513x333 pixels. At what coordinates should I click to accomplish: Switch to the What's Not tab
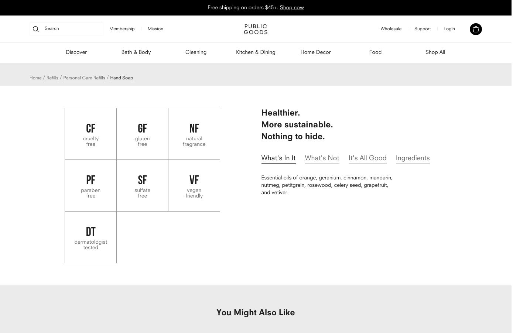[322, 158]
